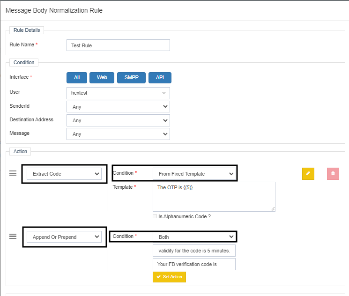Viewport: 349px width, 296px height.
Task: Open the Extract Code action dropdown
Action: pyautogui.click(x=64, y=174)
